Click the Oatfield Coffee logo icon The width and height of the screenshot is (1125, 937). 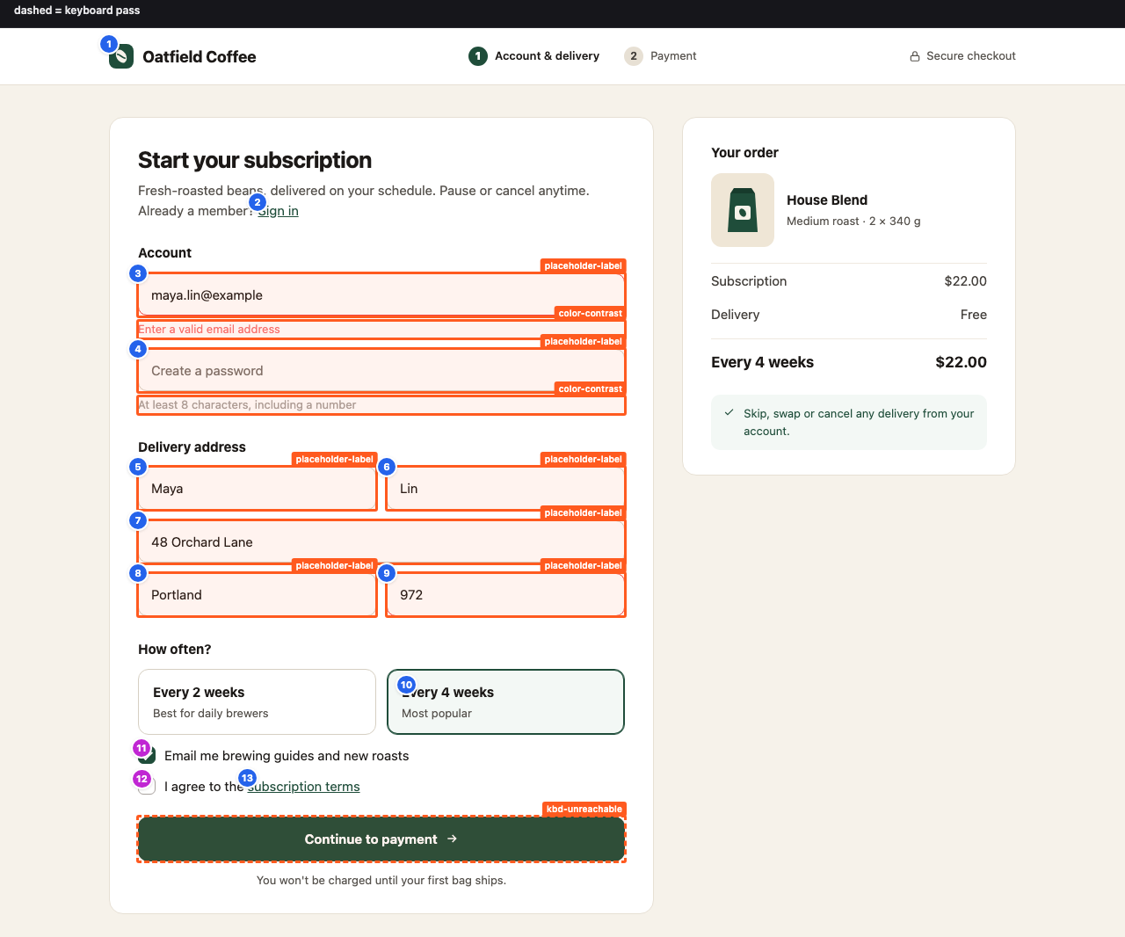click(x=121, y=56)
